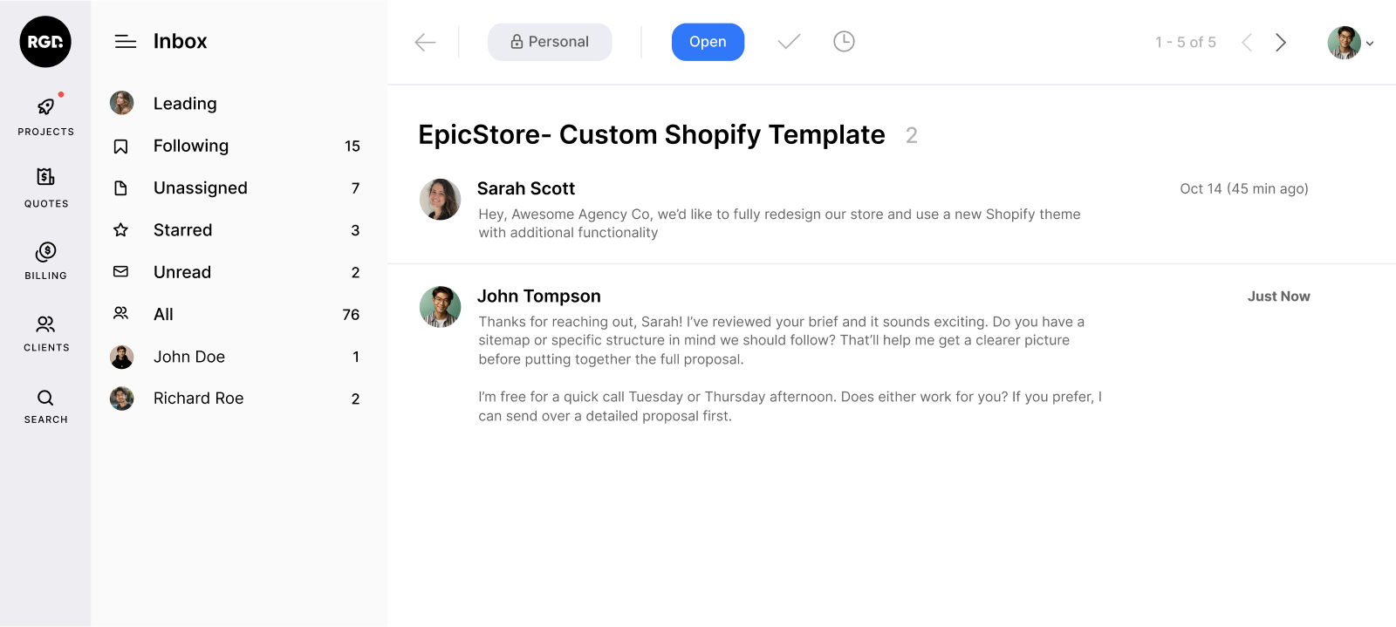
Task: Click the Leading avatar icon
Action: click(x=121, y=103)
